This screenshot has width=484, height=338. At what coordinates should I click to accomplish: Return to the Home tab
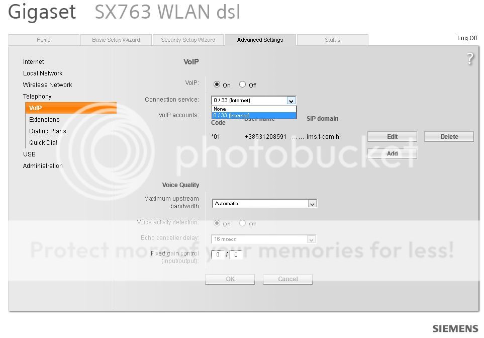(x=44, y=40)
